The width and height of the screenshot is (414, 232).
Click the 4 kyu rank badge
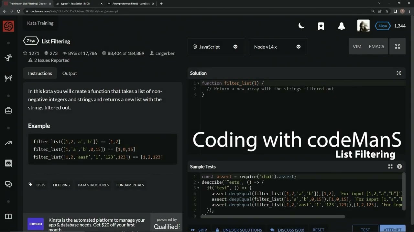[382, 26]
